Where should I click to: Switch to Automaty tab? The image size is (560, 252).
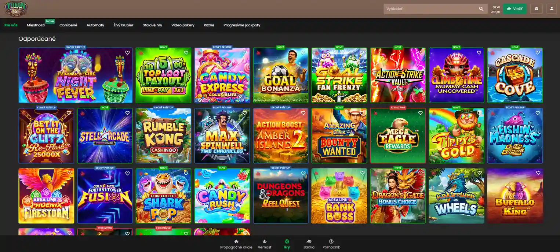point(95,25)
